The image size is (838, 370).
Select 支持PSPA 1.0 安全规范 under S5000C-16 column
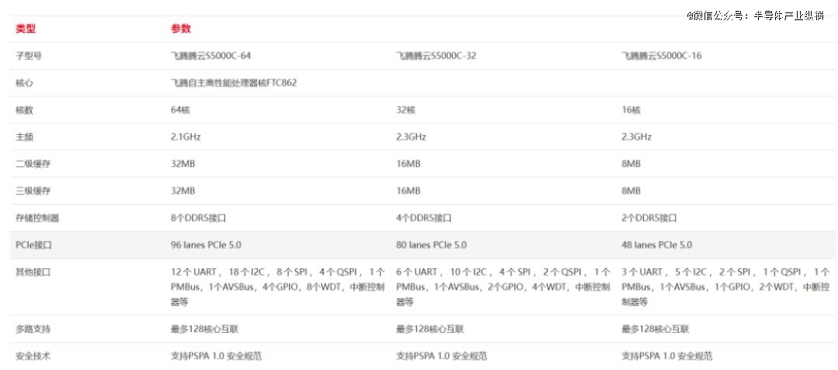pos(667,356)
